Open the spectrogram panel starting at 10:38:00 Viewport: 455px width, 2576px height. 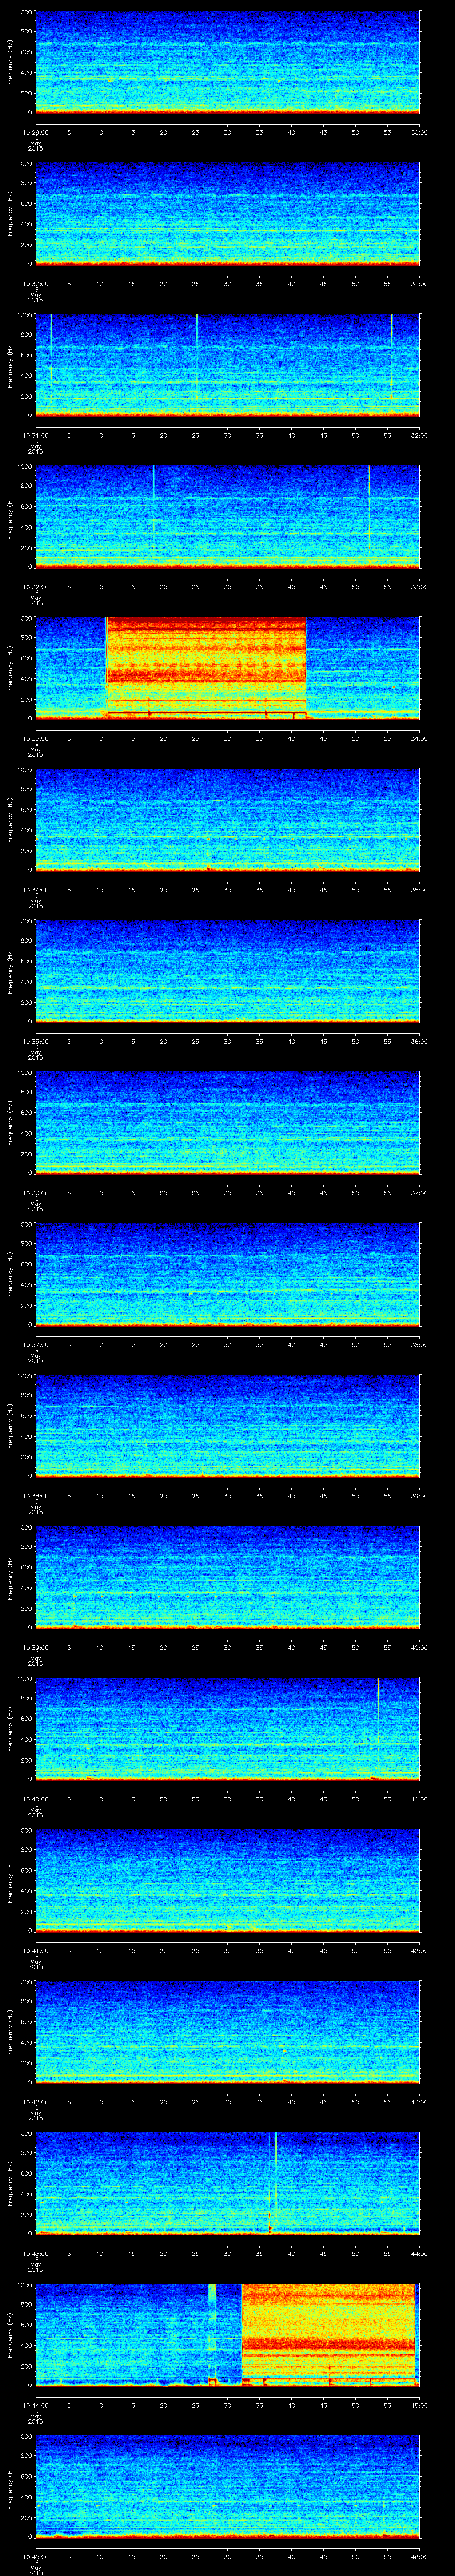click(227, 1425)
